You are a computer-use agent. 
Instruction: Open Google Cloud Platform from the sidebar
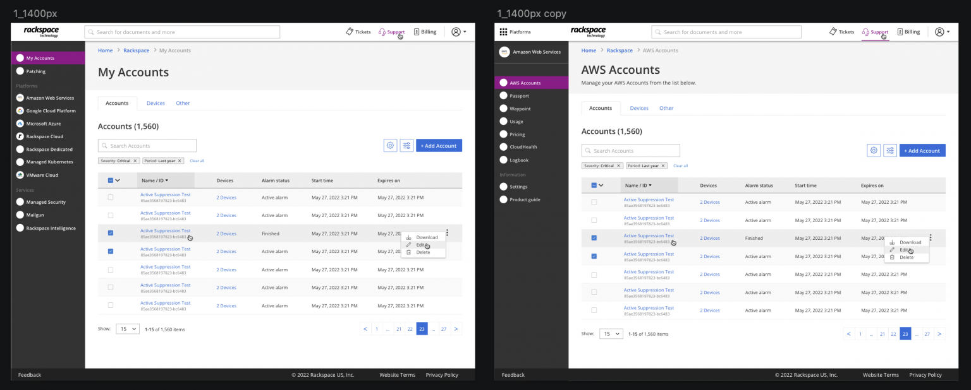tap(51, 111)
